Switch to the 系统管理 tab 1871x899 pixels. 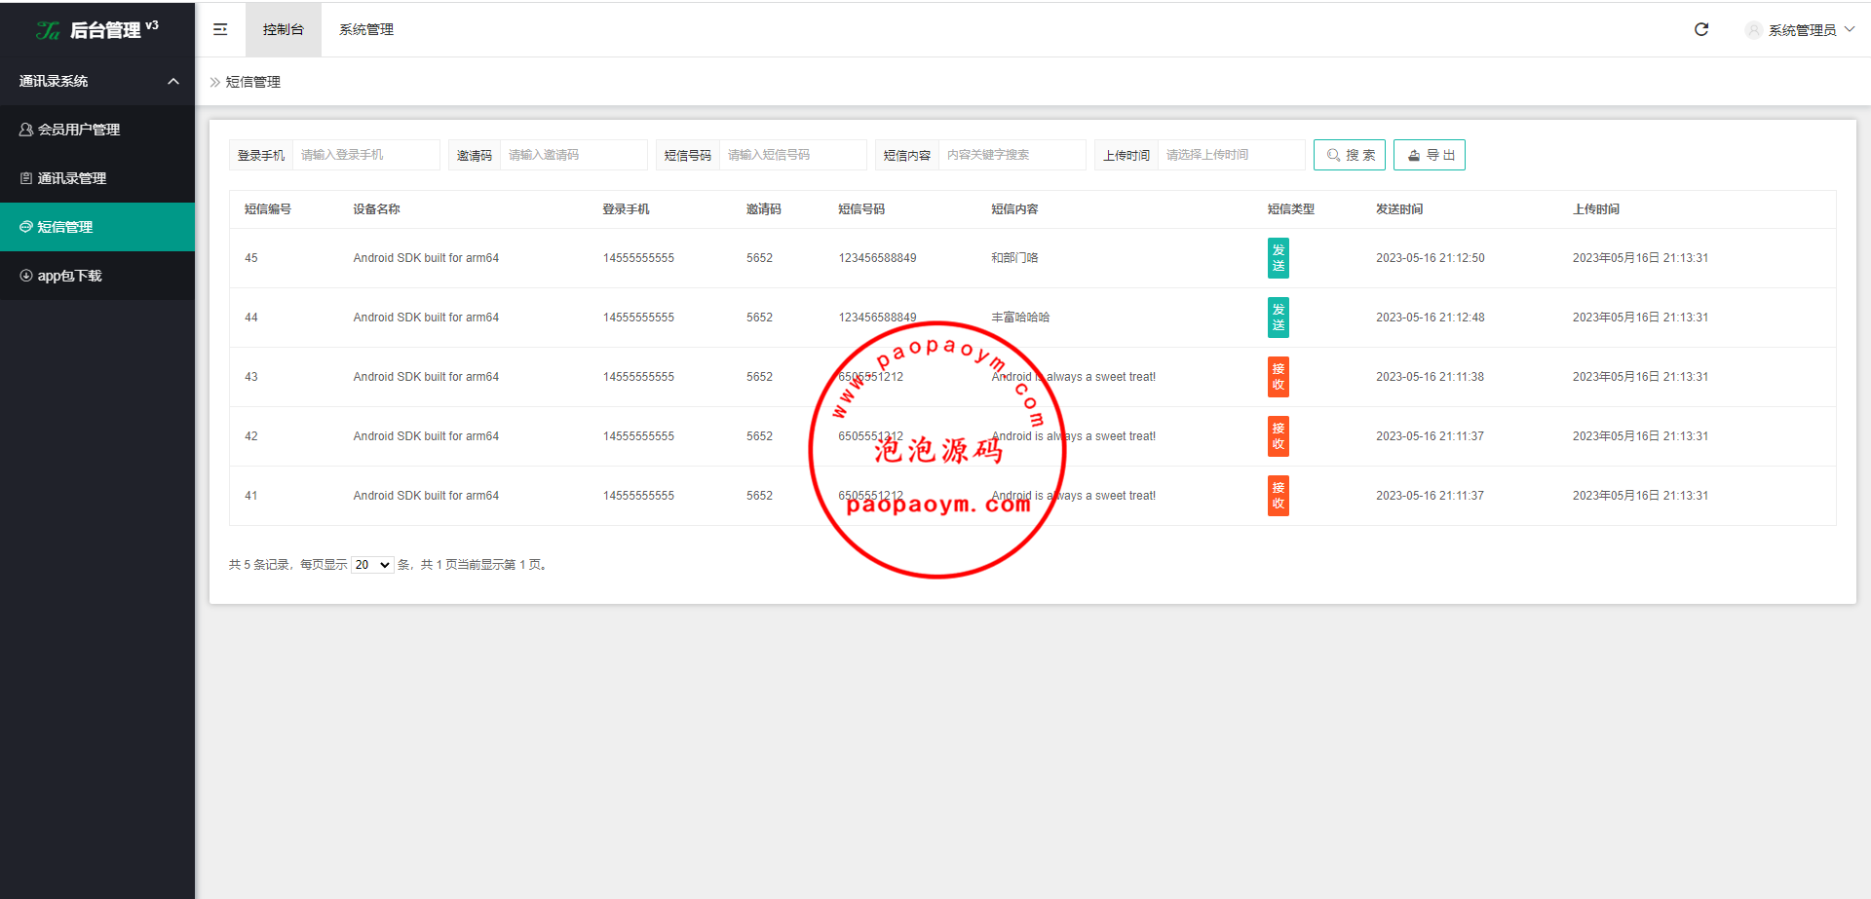[366, 29]
